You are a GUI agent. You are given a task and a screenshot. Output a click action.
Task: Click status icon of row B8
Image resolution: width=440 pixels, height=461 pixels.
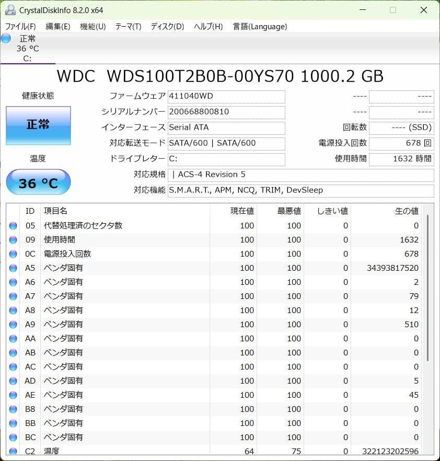13,409
